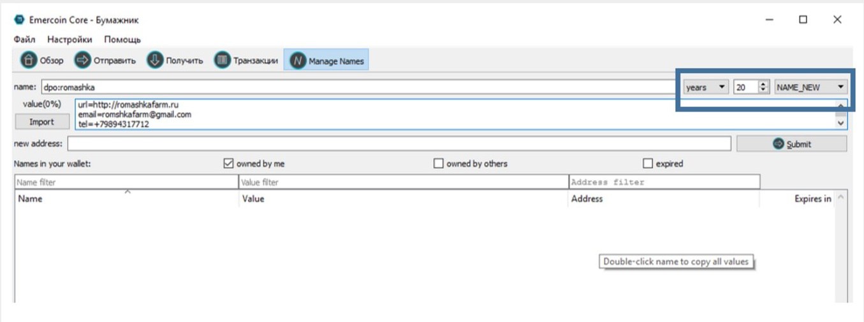Open the Обзор overview tab
Image resolution: width=864 pixels, height=322 pixels.
(42, 61)
